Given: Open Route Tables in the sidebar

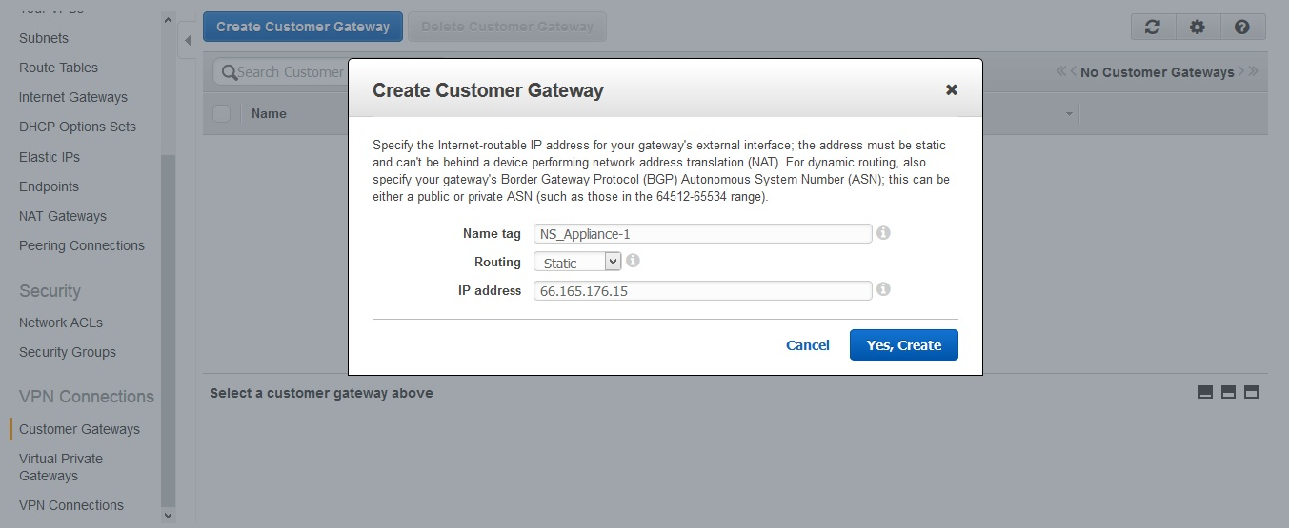Looking at the screenshot, I should (58, 68).
